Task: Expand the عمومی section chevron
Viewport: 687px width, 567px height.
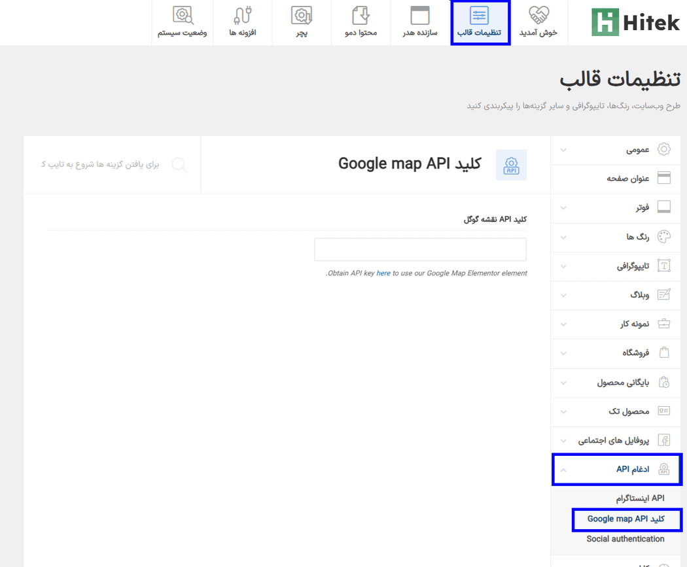Action: point(563,150)
